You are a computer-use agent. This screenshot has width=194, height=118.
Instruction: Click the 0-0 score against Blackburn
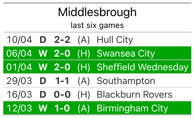62,94
